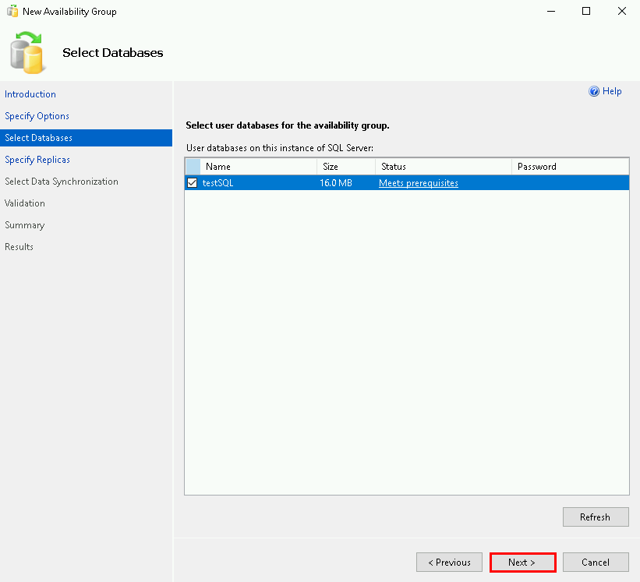Maximize the New Availability Group window
Screen dimensions: 640x582
coord(586,12)
